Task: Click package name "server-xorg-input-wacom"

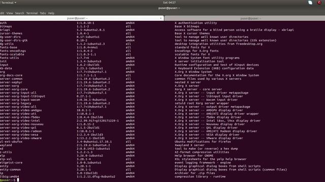Action: click(20, 100)
